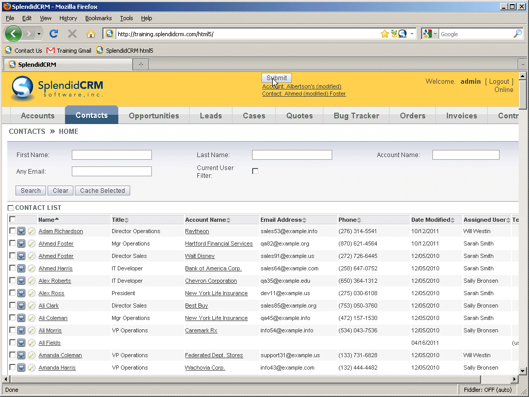Click the monitor view icon for Amanda Coleman

pyautogui.click(x=21, y=355)
